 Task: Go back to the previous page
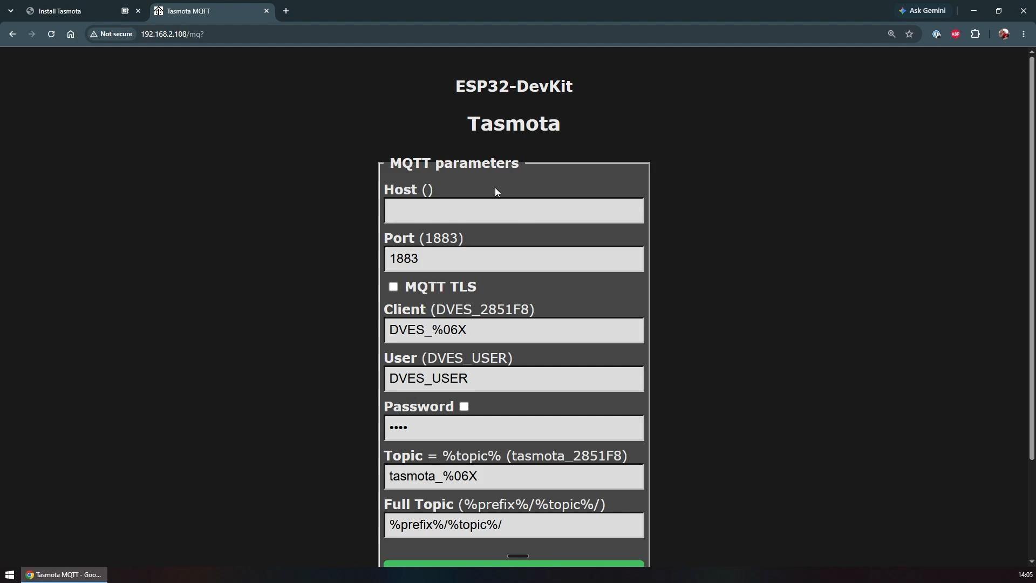tap(12, 34)
